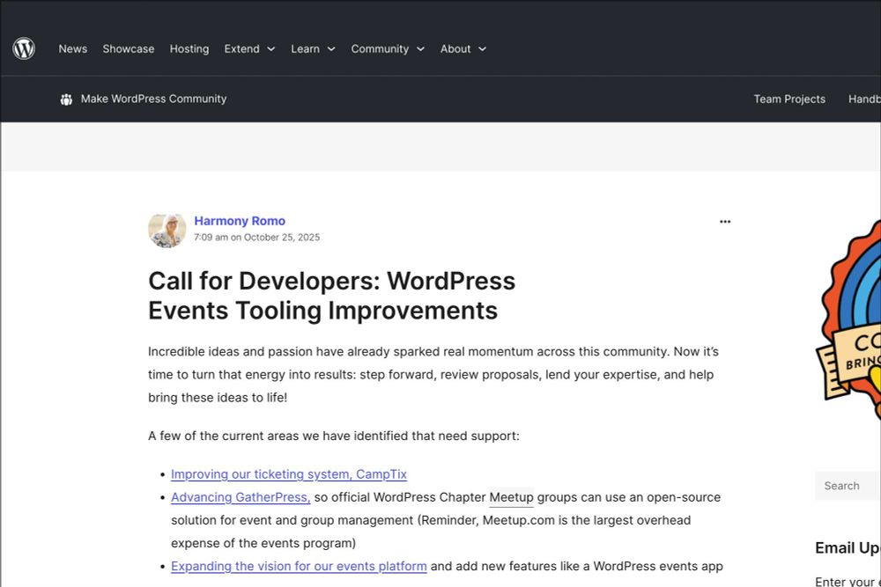The width and height of the screenshot is (881, 587).
Task: Open the Improving our ticketing system, CampTix link
Action: pos(289,474)
